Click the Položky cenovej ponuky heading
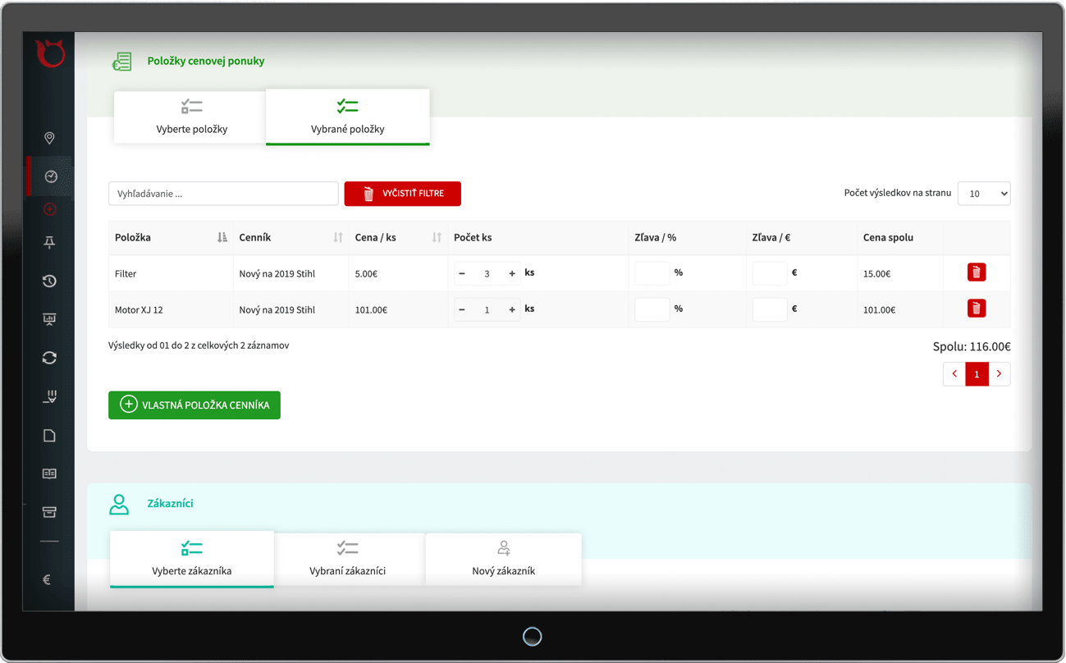This screenshot has width=1066, height=663. point(206,61)
